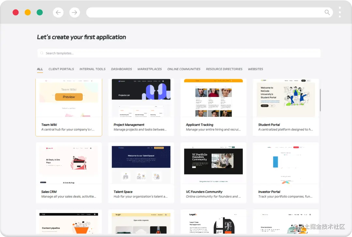Open the Legal Case Management template thumbnail
The width and height of the screenshot is (352, 237).
click(213, 223)
